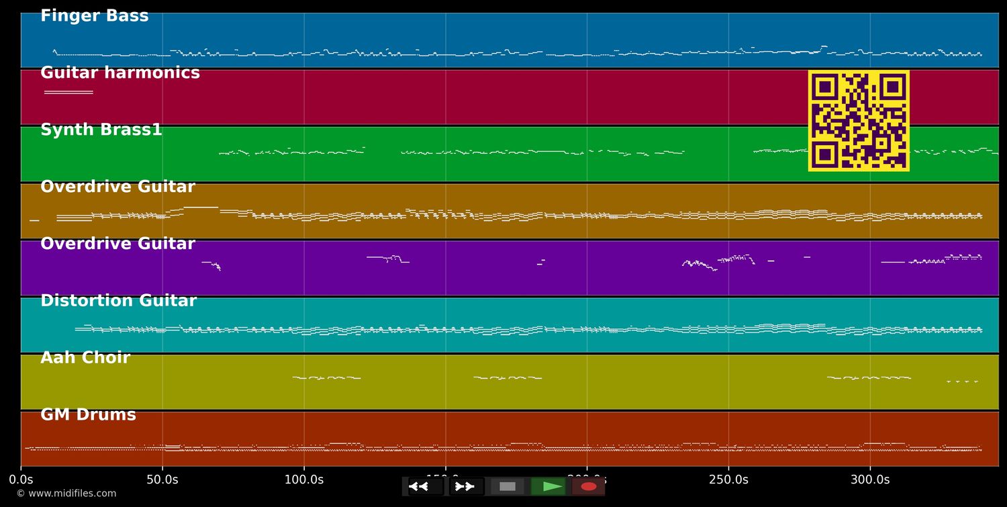Viewport: 1007px width, 507px height.
Task: Click the rewind button
Action: pyautogui.click(x=426, y=486)
